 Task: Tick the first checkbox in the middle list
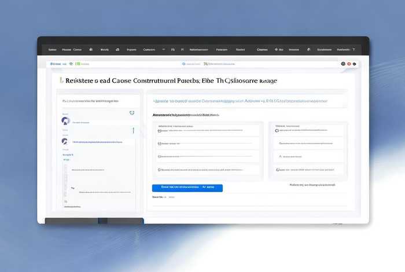pos(160,131)
